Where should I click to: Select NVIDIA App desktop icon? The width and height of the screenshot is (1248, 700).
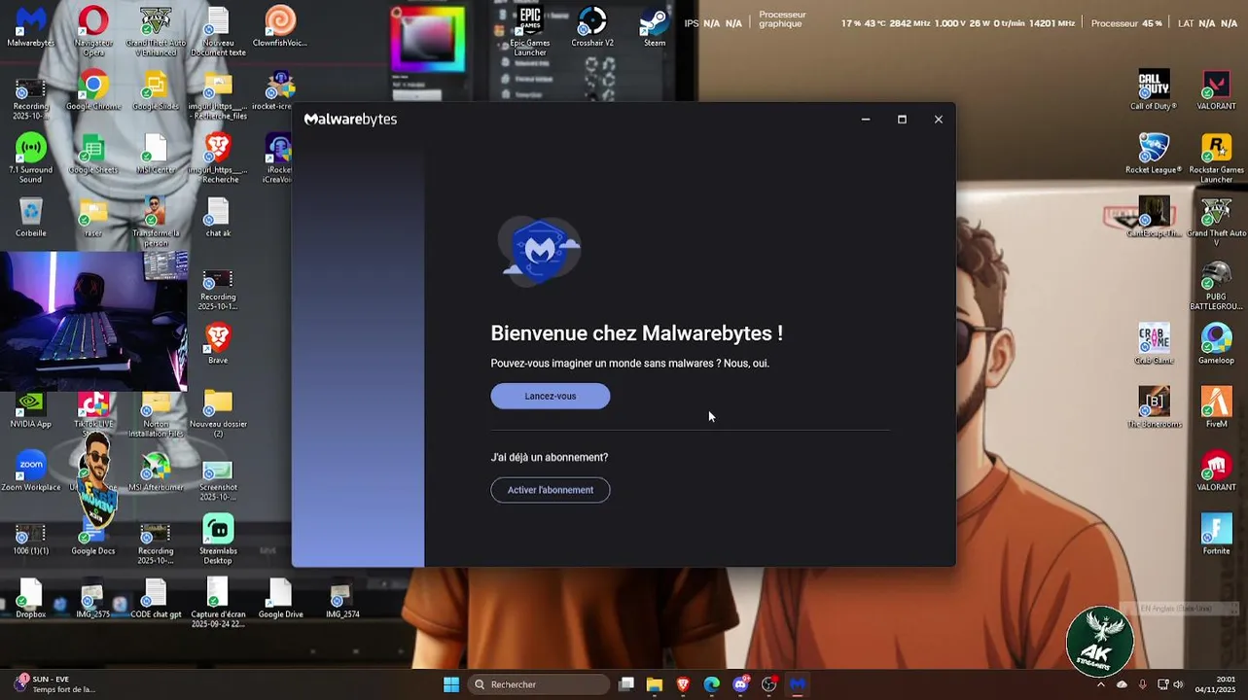click(x=31, y=408)
